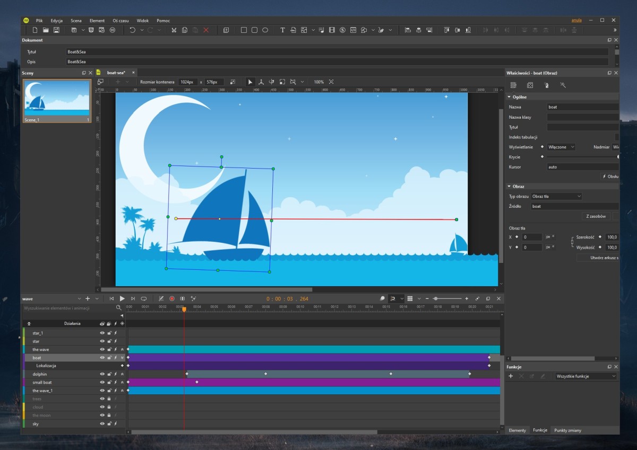Click the Z zasobów button
This screenshot has width=637, height=450.
596,216
